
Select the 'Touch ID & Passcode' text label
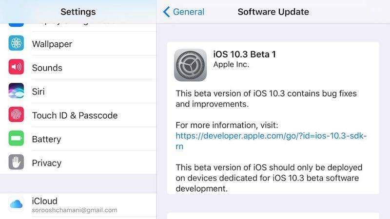pyautogui.click(x=75, y=115)
